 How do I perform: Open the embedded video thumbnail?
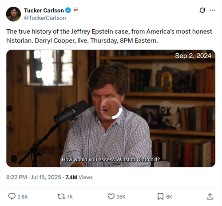(x=111, y=108)
